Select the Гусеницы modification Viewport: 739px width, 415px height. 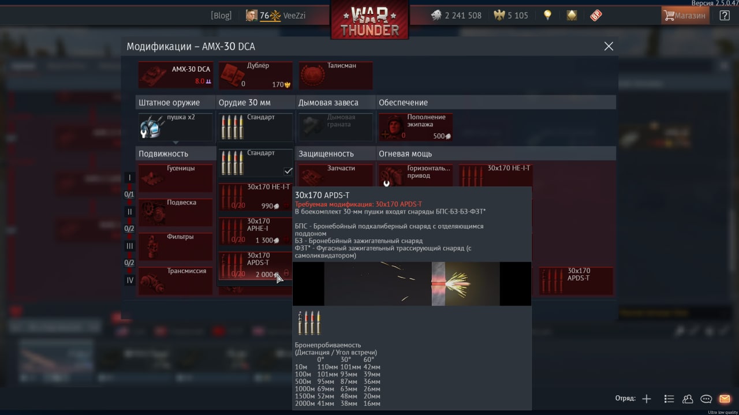point(176,178)
